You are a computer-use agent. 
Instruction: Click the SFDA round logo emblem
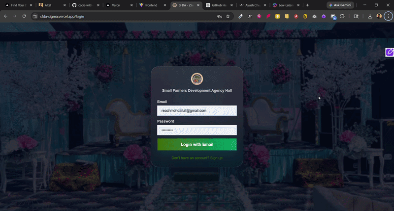point(197,79)
